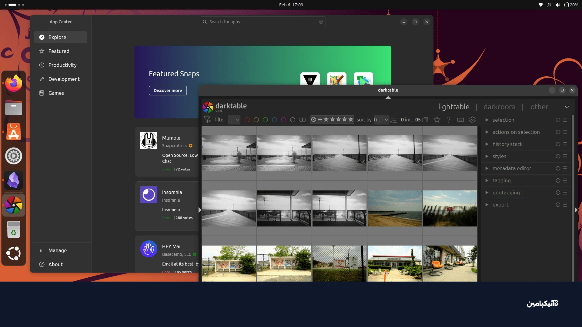Click the filter funnel icon
Screen dimensions: 582x327
coord(207,120)
